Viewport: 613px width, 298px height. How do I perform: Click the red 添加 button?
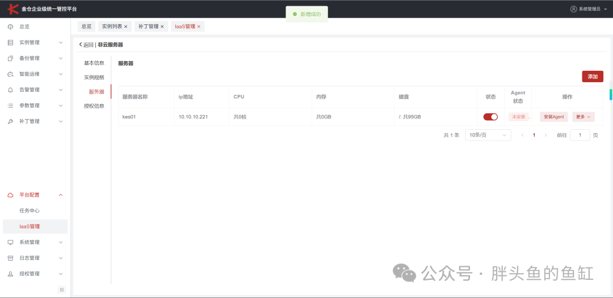pos(593,76)
